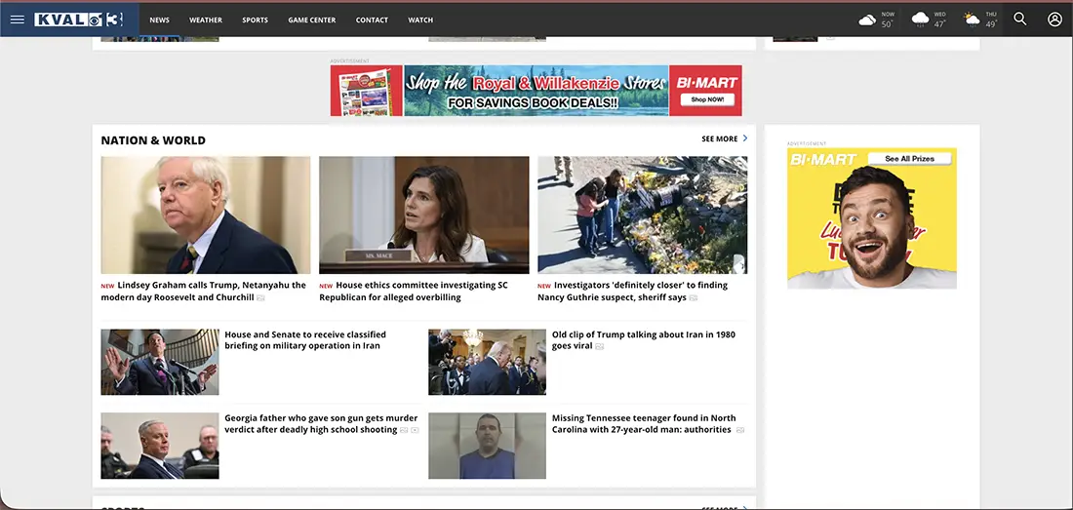This screenshot has height=510, width=1073.
Task: Click the Nation & World section heading
Action: click(153, 140)
